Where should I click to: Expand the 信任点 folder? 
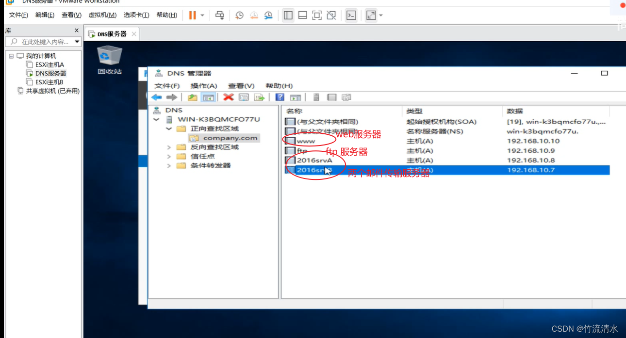pyautogui.click(x=169, y=157)
